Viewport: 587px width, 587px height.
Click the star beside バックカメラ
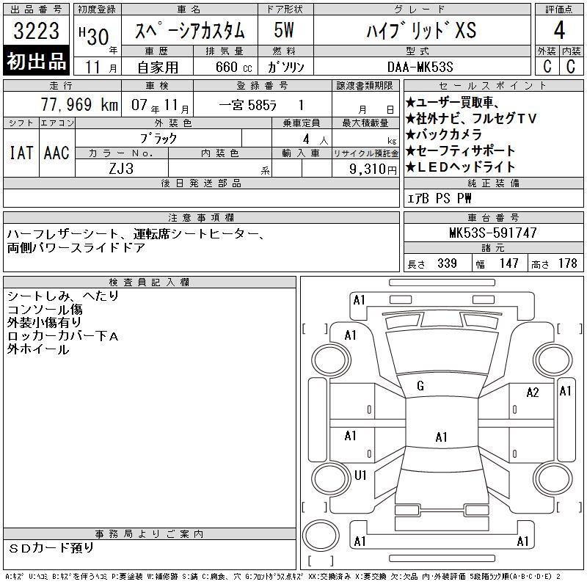411,134
